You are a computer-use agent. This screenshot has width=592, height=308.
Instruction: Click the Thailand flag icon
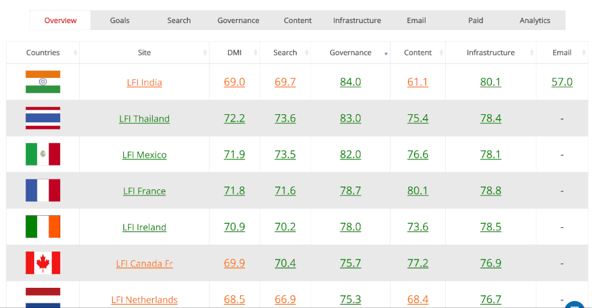point(43,118)
